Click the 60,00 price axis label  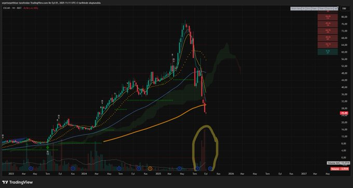click(x=344, y=52)
